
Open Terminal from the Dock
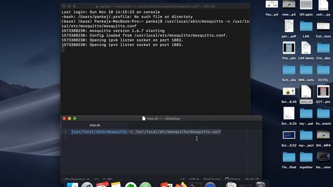coord(196,185)
